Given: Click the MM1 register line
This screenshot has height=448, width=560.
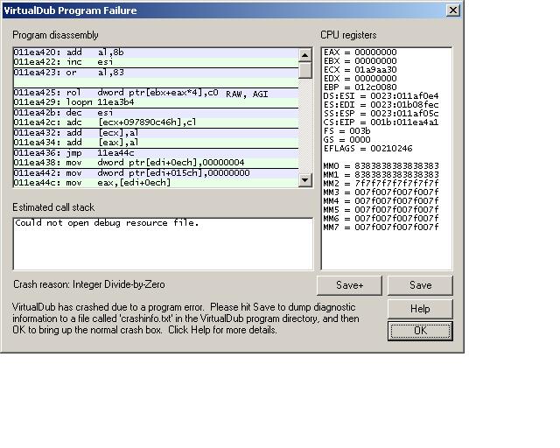Looking at the screenshot, I should (x=381, y=175).
